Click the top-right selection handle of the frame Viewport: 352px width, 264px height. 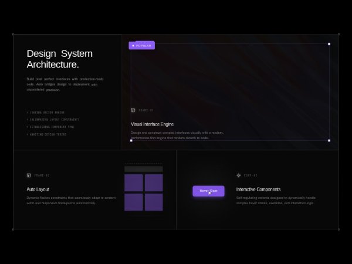click(329, 44)
